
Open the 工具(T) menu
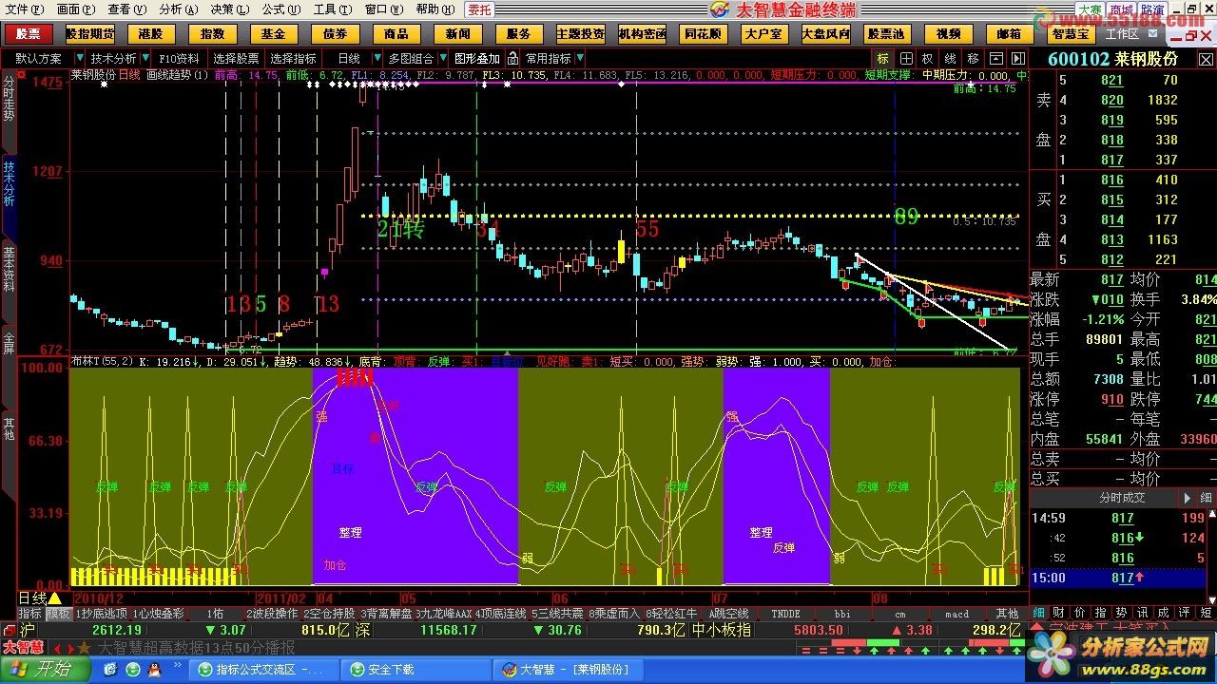(x=332, y=9)
